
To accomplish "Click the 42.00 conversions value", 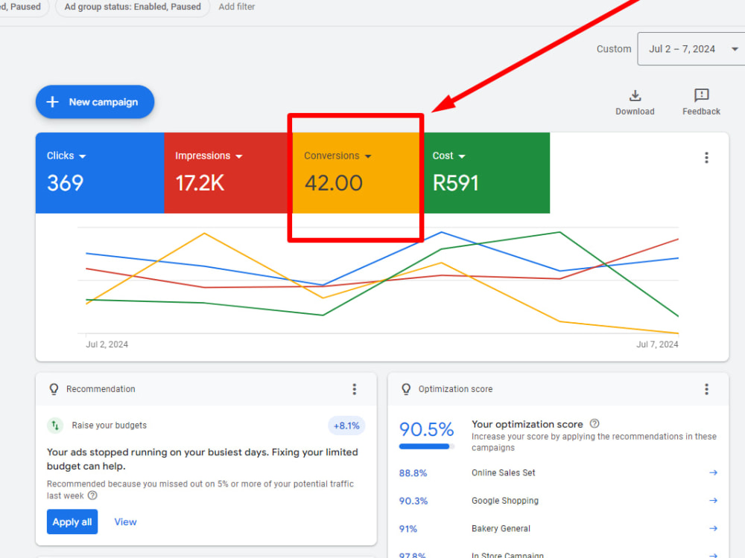I will point(334,183).
